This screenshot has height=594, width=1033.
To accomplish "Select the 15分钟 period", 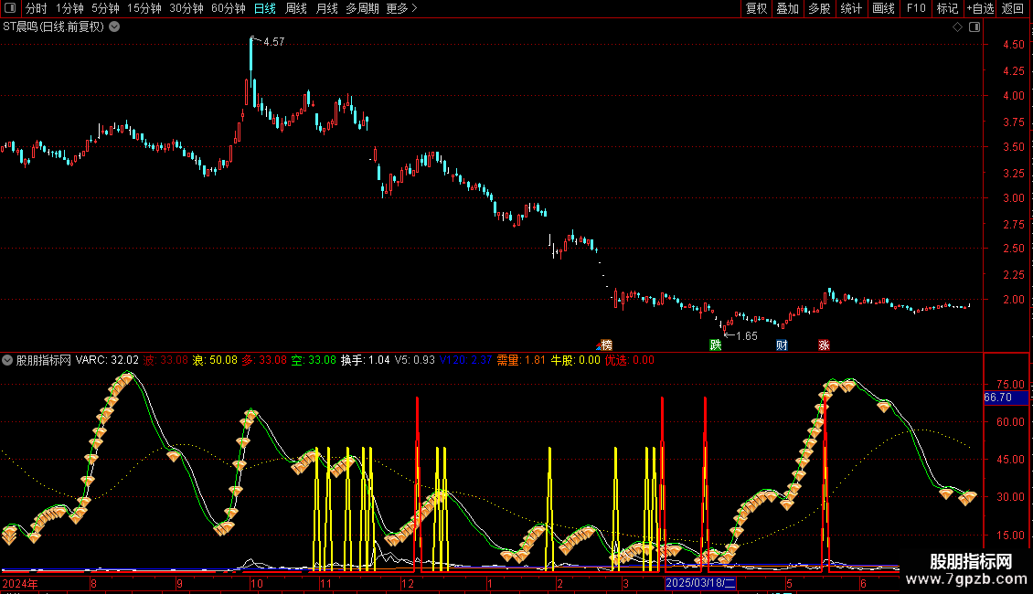I will coord(144,8).
